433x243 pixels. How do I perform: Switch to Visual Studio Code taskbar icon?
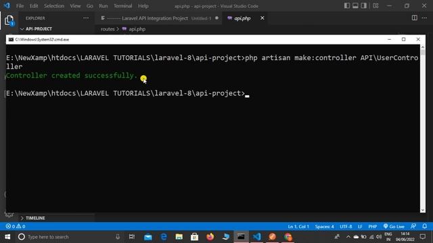click(257, 237)
